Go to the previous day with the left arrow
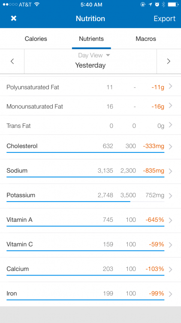 [x=12, y=61]
